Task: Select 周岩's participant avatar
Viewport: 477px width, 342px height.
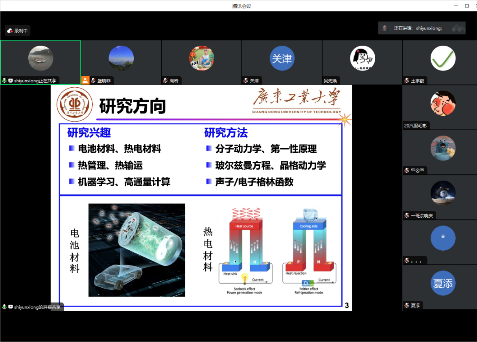Action: click(x=201, y=58)
